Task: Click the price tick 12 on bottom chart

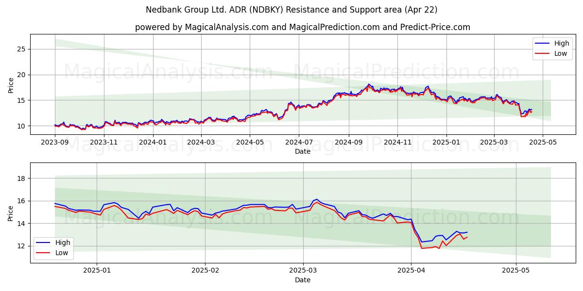Action: 22,246
